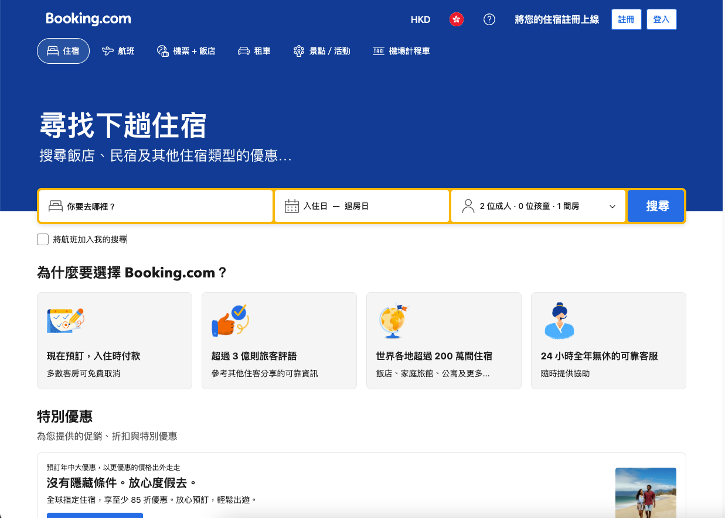Click the 你要去哪裡？ destination input field

click(x=164, y=206)
